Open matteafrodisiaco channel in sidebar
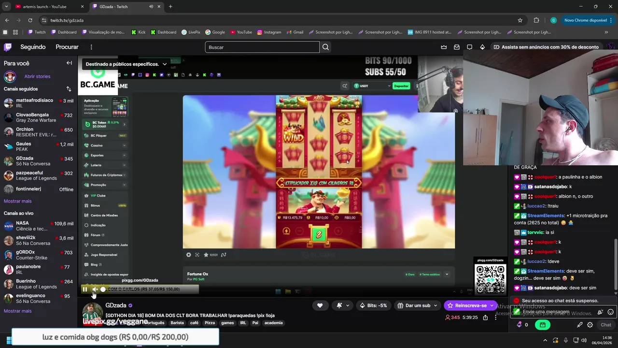Image resolution: width=618 pixels, height=348 pixels. 39,103
